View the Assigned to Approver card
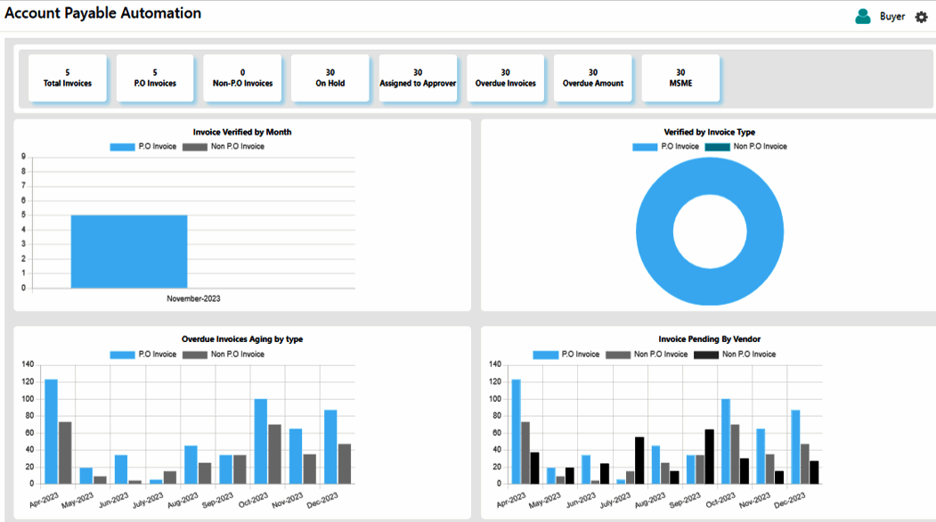This screenshot has height=522, width=936. click(x=418, y=78)
